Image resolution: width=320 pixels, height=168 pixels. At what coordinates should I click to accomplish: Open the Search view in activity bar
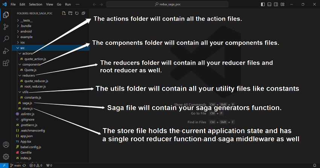click(x=6, y=39)
